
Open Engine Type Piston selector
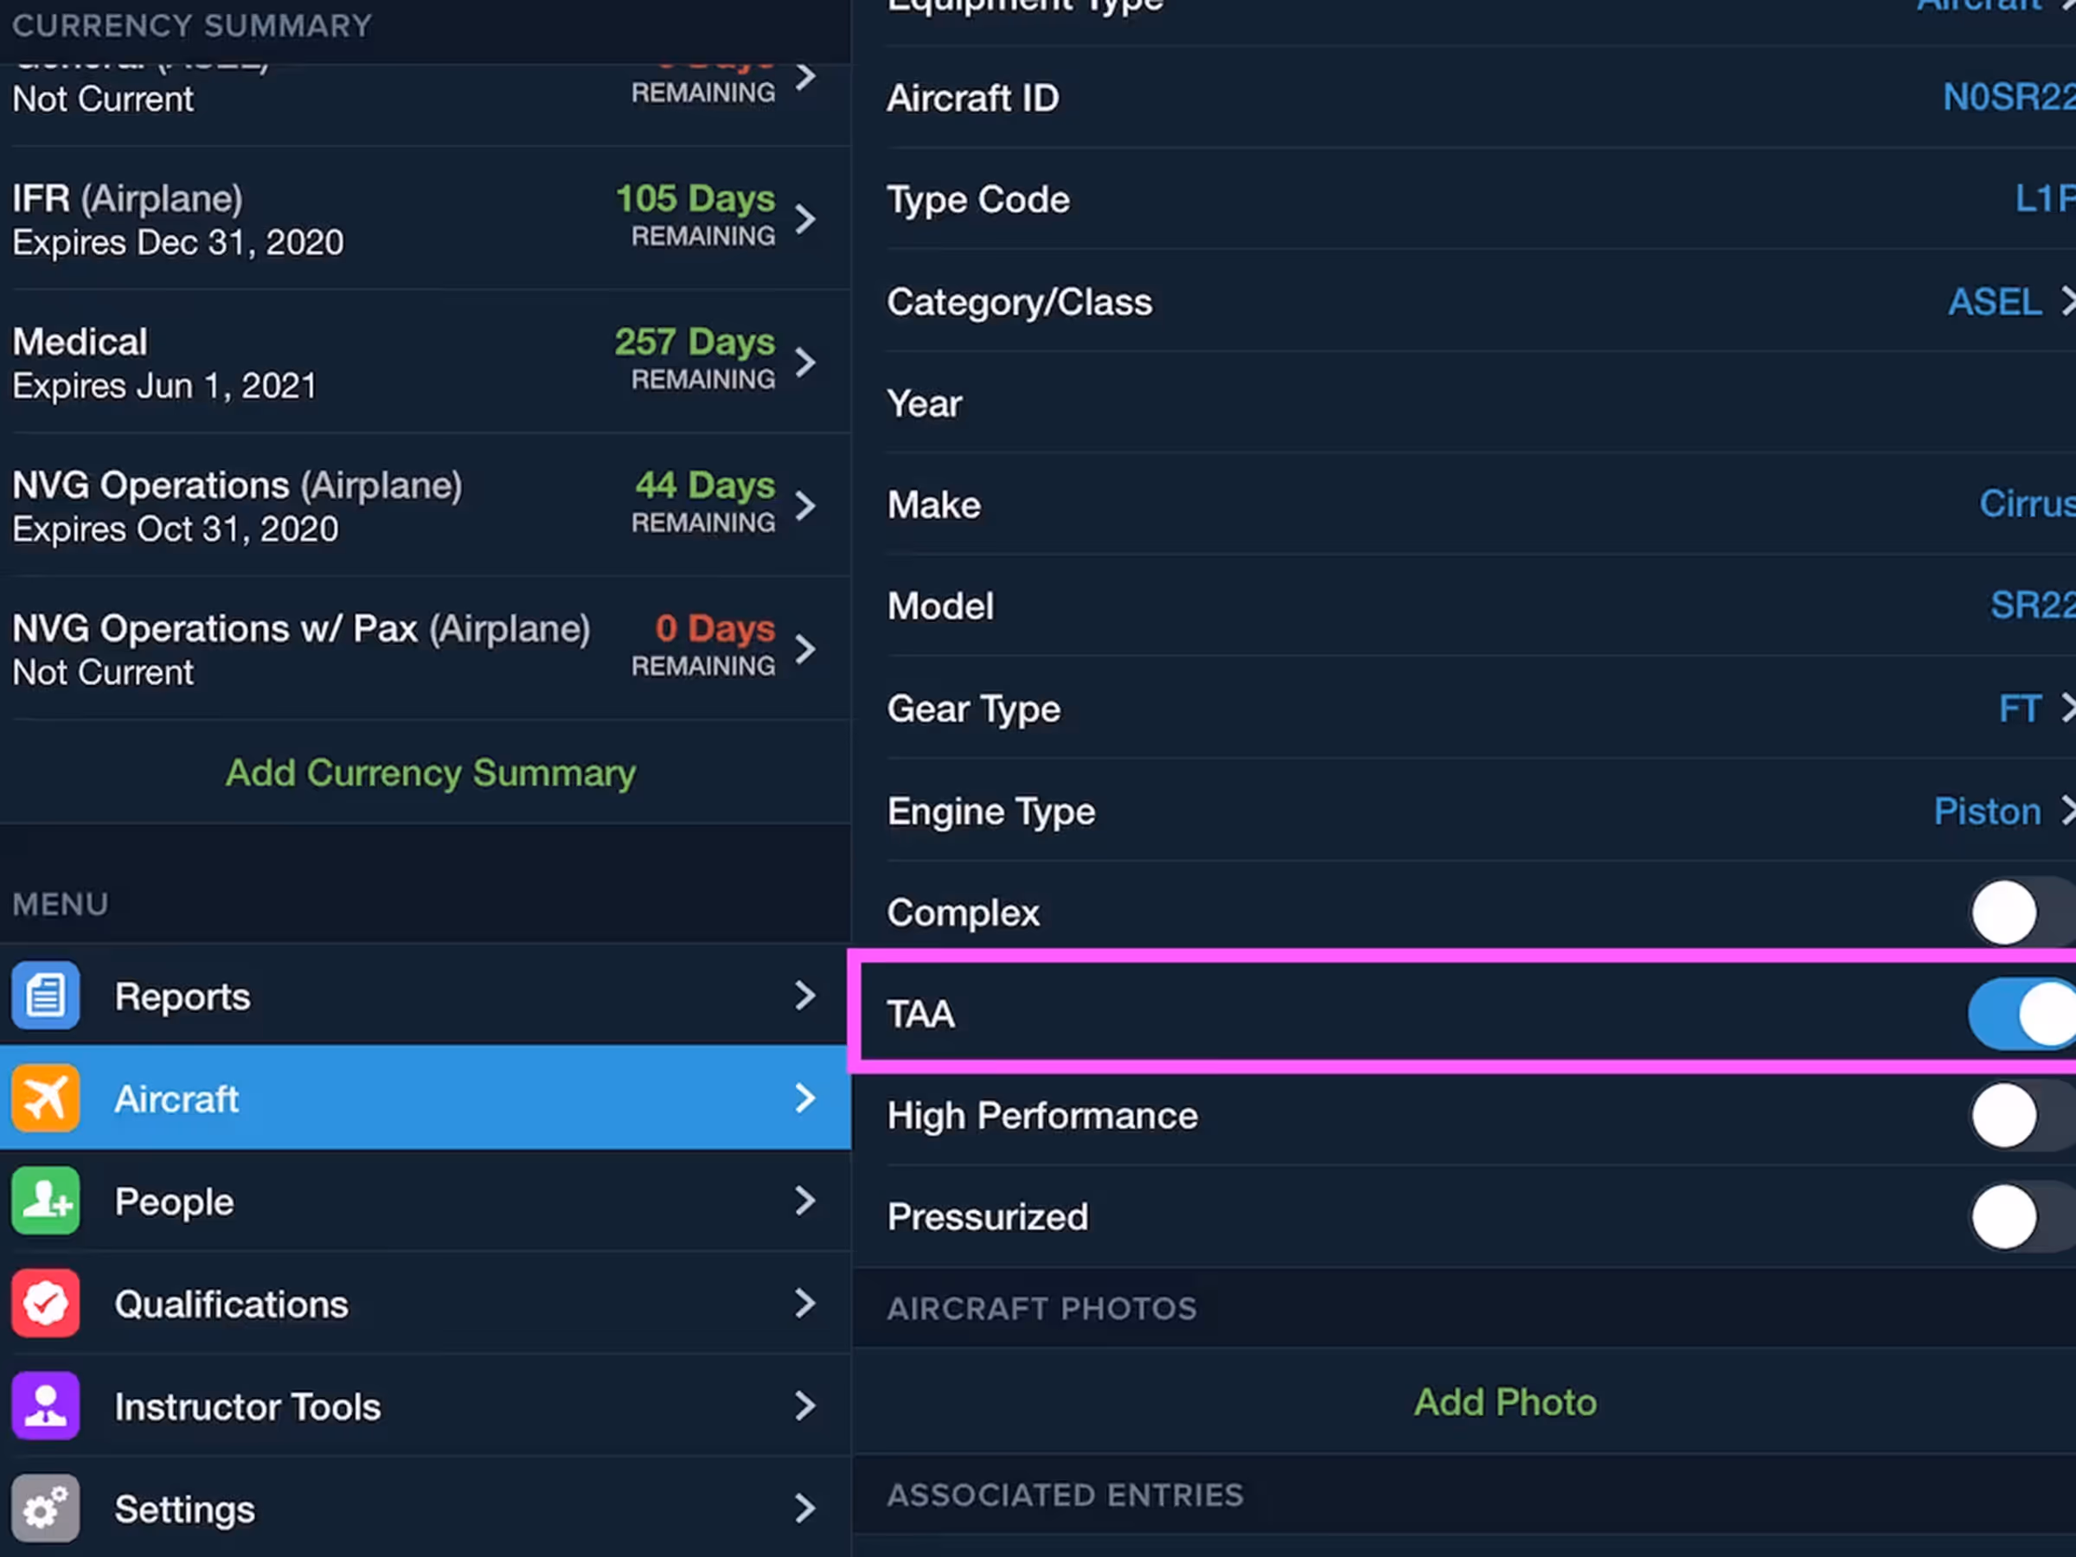1999,811
